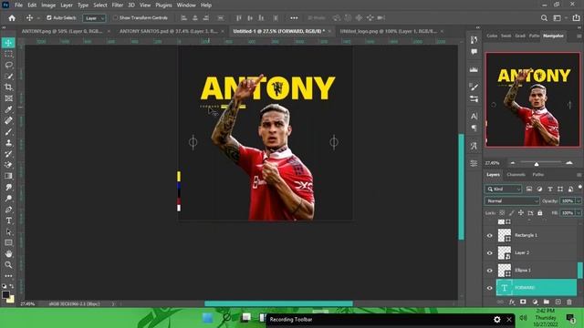The width and height of the screenshot is (584, 328).
Task: Toggle the Auto-Select checkbox
Action: (x=49, y=18)
